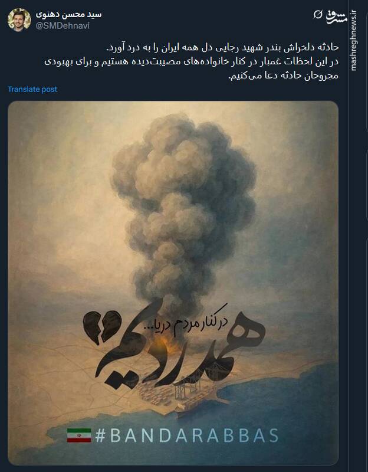368x472 pixels.
Task: Click the Grok circle-slash icon
Action: (318, 14)
